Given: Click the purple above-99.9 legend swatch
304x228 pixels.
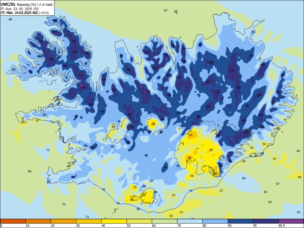Looking at the screenshot, I should click(x=291, y=221).
